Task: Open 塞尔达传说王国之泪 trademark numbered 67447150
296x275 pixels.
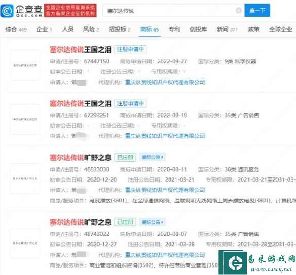Action: pos(81,50)
